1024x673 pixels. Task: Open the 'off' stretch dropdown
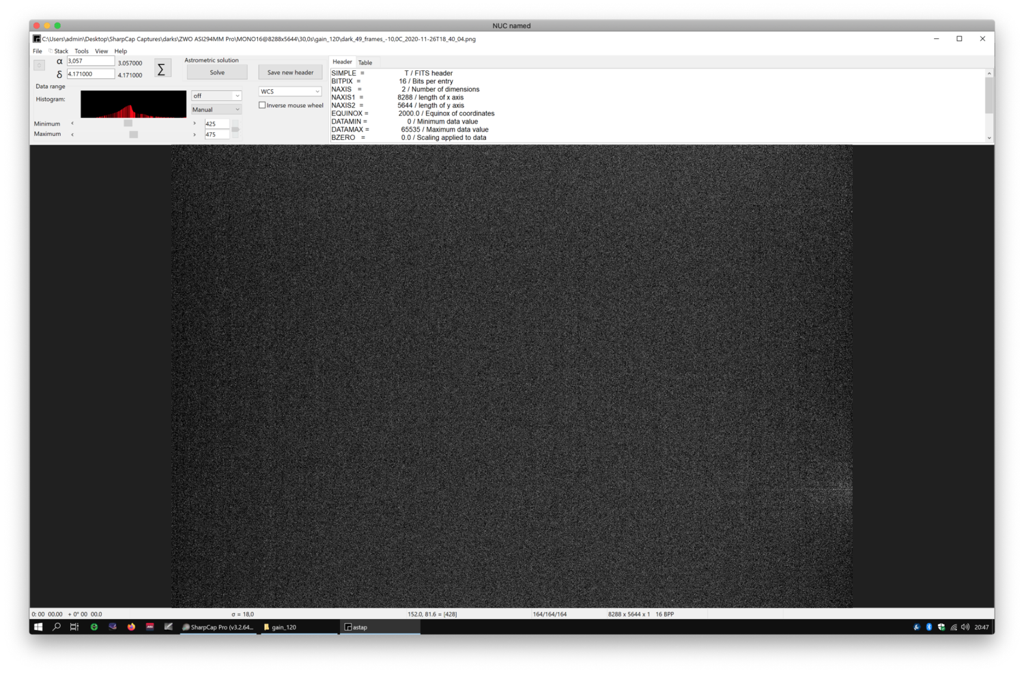(216, 96)
